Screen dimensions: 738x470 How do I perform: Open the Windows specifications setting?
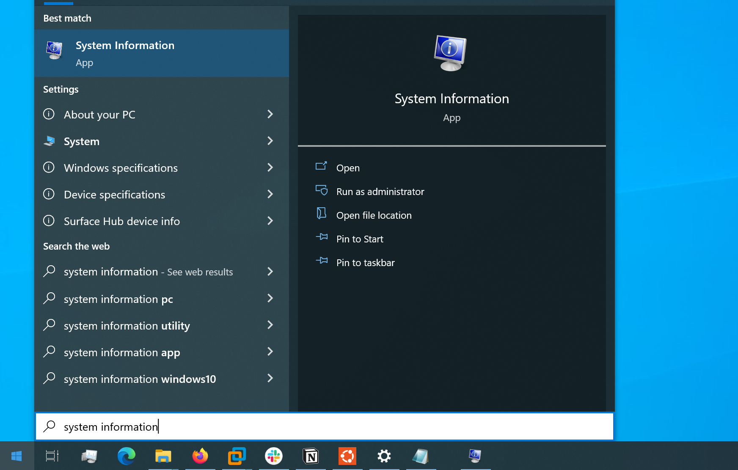tap(162, 168)
